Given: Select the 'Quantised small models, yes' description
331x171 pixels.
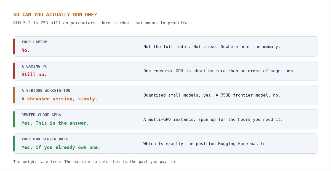Looking at the screenshot, I should [x=212, y=95].
